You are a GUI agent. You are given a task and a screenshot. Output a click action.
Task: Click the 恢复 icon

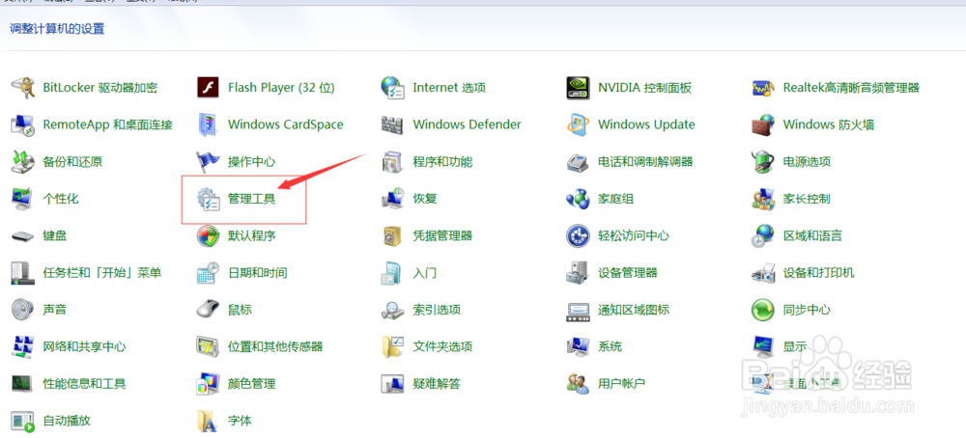point(393,199)
